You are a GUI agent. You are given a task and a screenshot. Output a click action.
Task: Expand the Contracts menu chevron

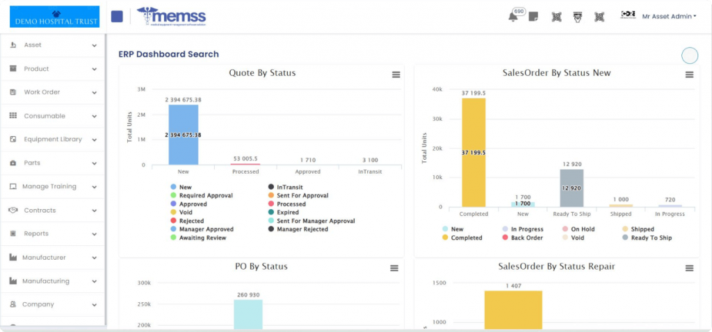[94, 210]
